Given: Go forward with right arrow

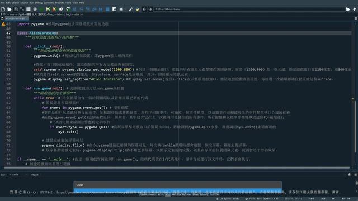Looking at the screenshot, I should tap(150, 9).
